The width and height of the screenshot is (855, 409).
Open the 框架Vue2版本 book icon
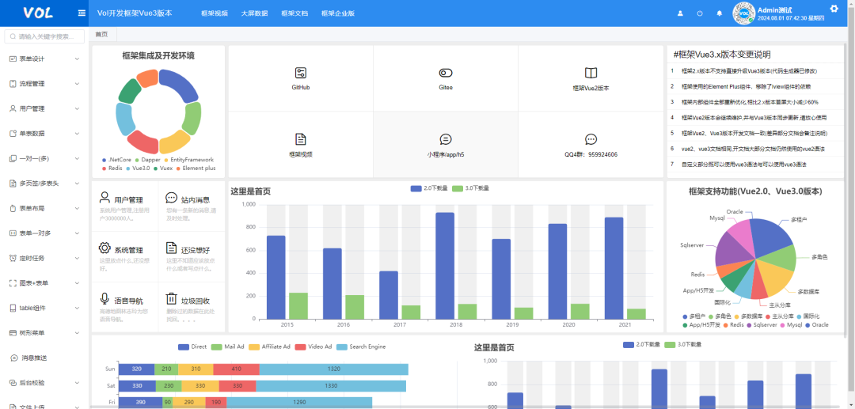click(591, 73)
